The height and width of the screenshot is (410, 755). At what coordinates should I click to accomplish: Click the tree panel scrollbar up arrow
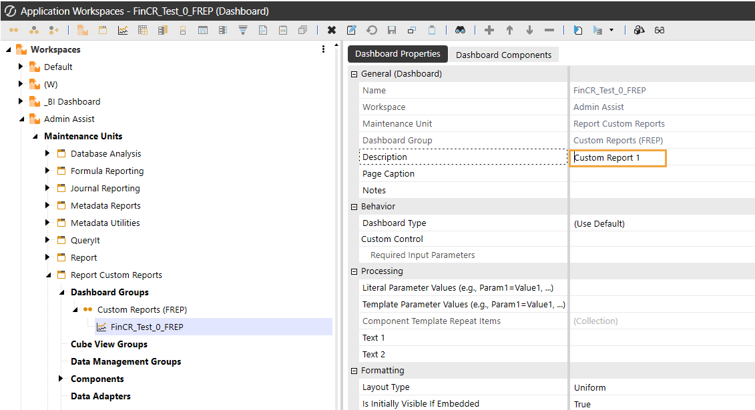(336, 45)
